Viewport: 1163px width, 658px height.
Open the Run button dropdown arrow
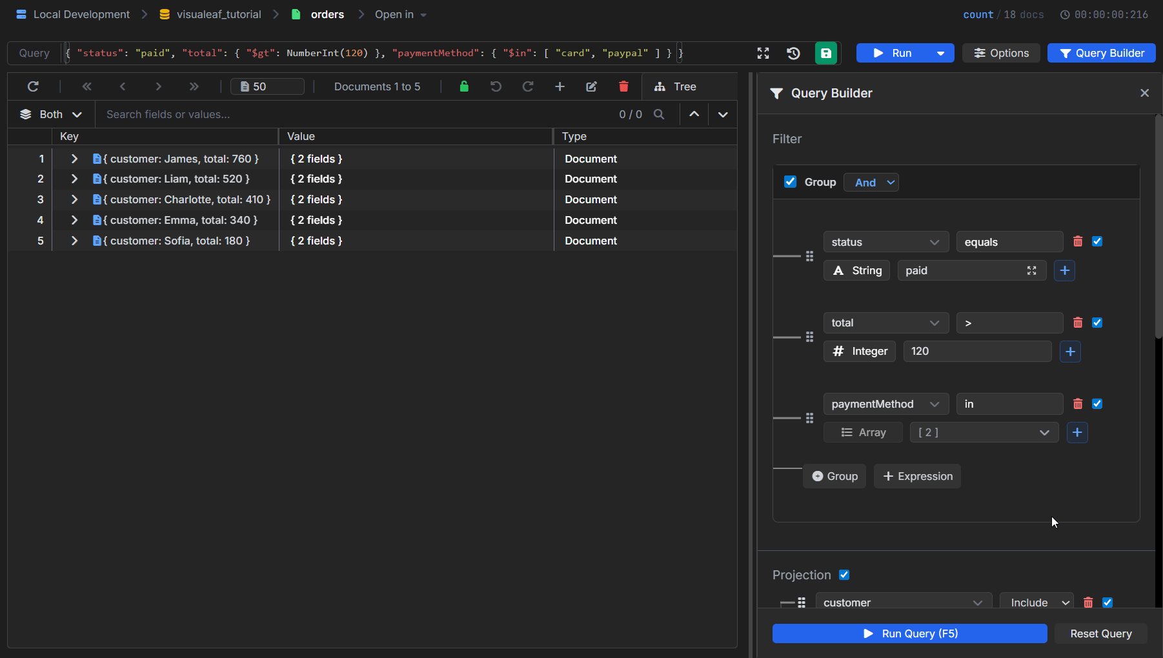[941, 53]
